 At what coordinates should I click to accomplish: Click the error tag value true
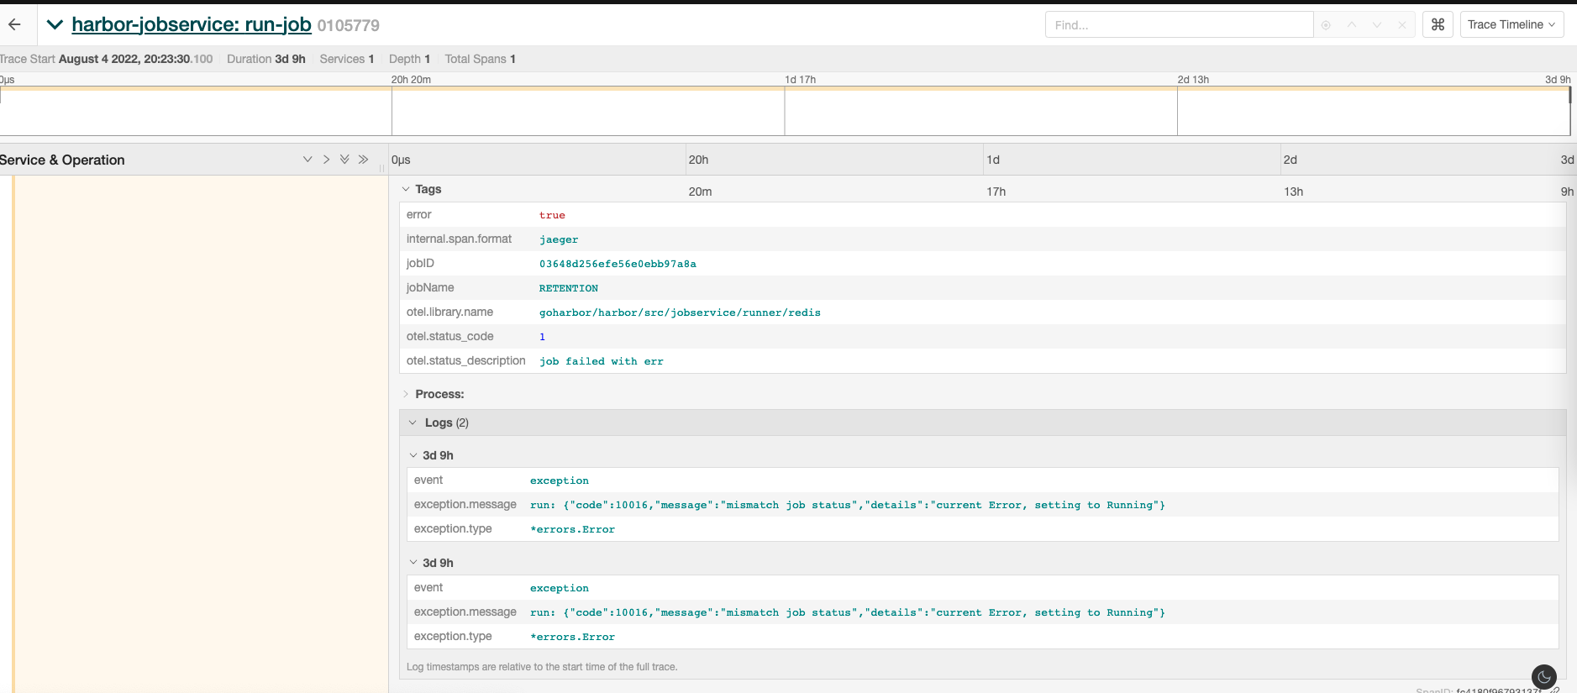point(552,216)
